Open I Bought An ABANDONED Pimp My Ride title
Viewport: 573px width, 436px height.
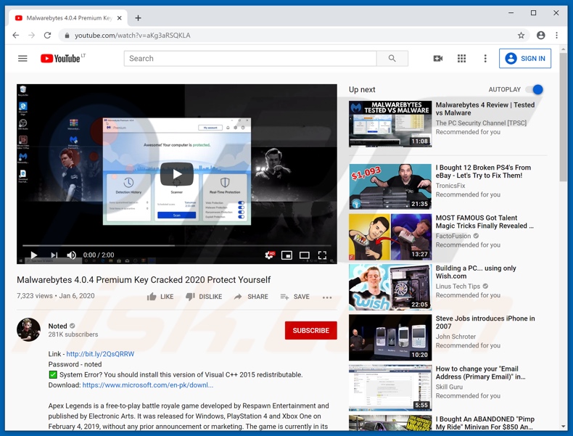485,423
